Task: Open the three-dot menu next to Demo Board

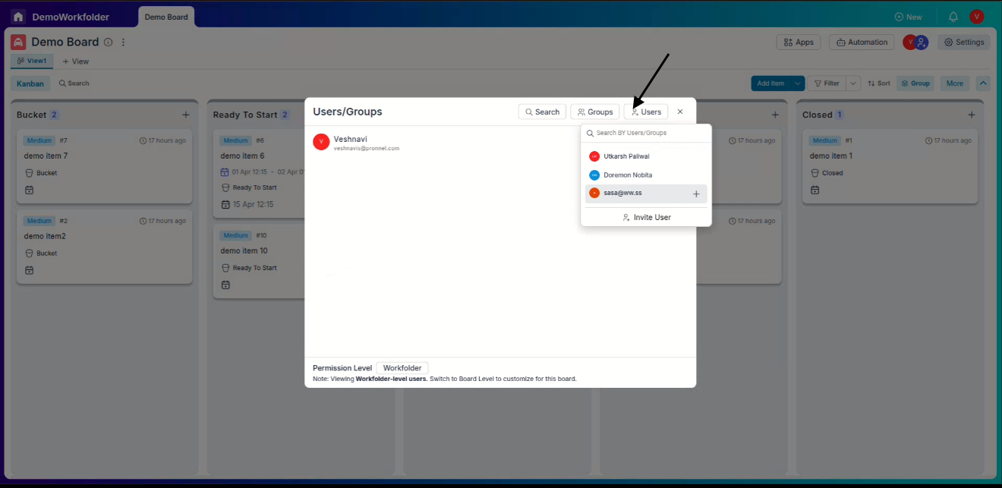Action: point(124,43)
